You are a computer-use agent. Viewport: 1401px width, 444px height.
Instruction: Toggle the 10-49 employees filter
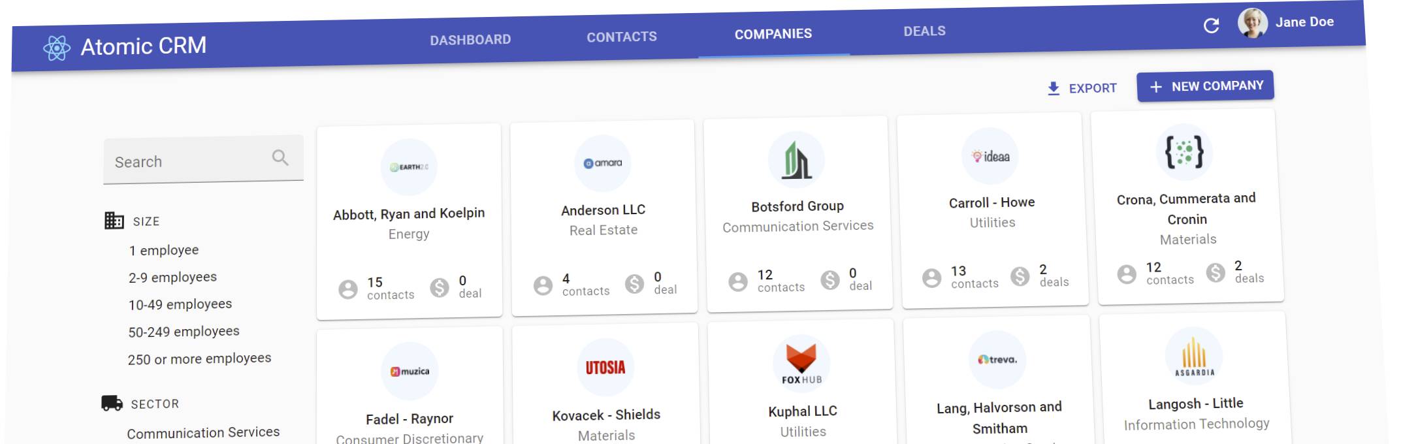(180, 304)
